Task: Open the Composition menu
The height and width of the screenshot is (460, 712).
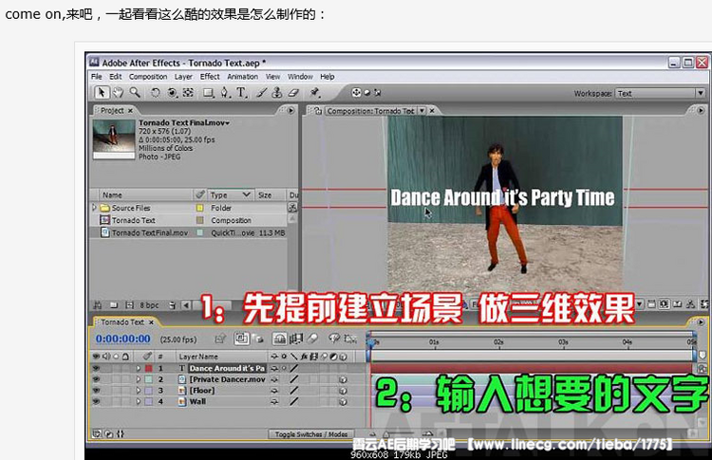Action: [148, 77]
